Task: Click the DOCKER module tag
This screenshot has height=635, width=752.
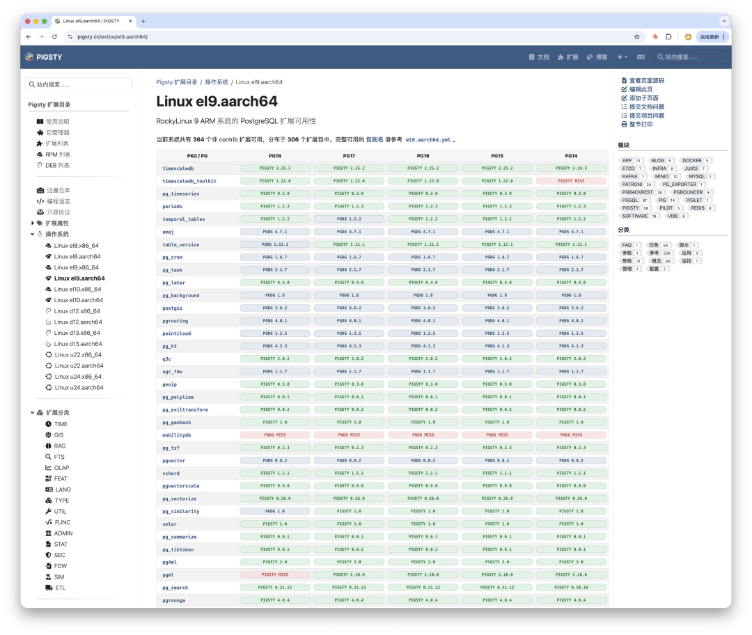Action: (x=695, y=161)
